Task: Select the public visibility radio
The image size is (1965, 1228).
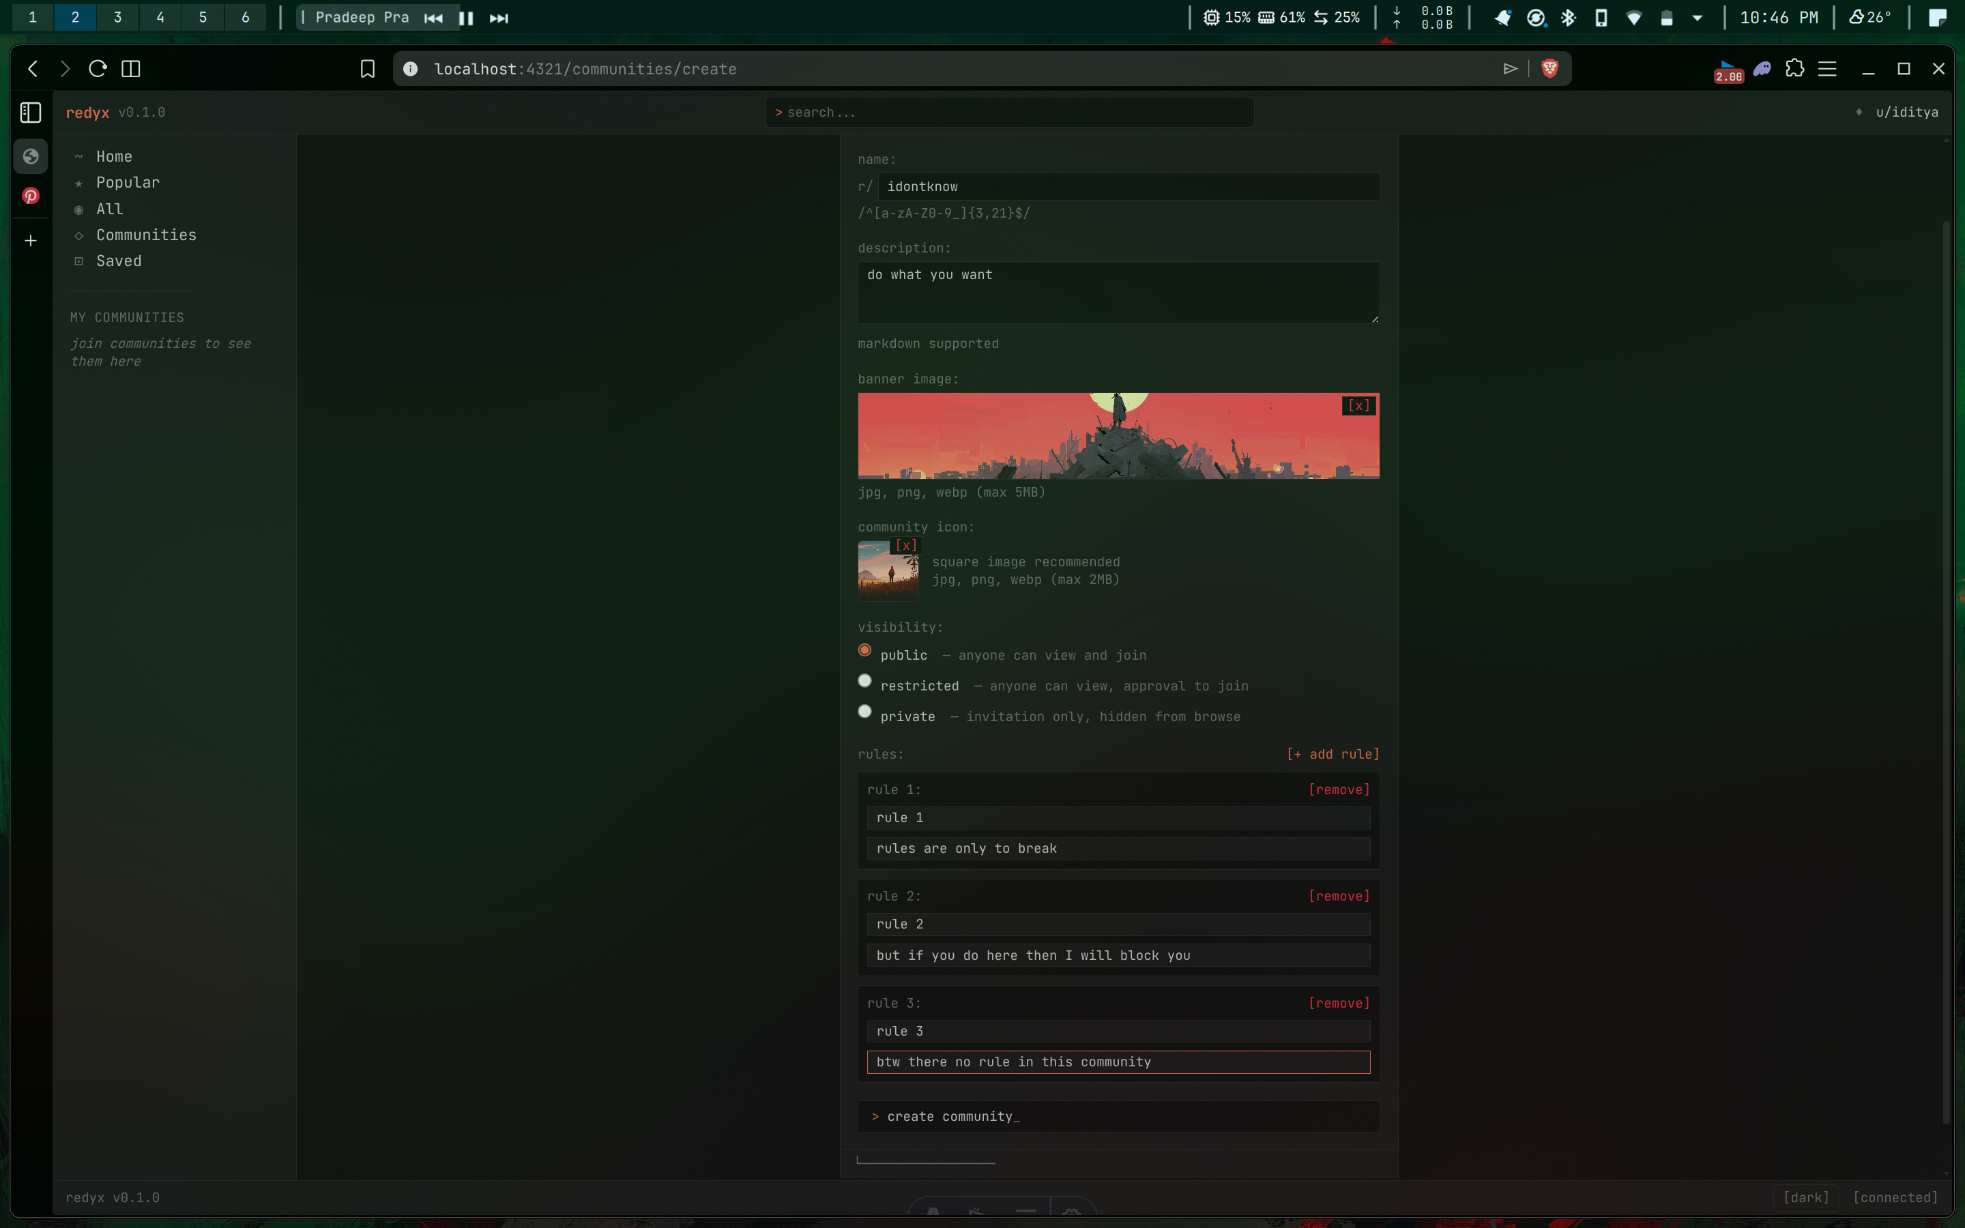Action: coord(864,649)
